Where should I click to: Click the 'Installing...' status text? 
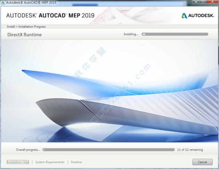tap(131, 34)
